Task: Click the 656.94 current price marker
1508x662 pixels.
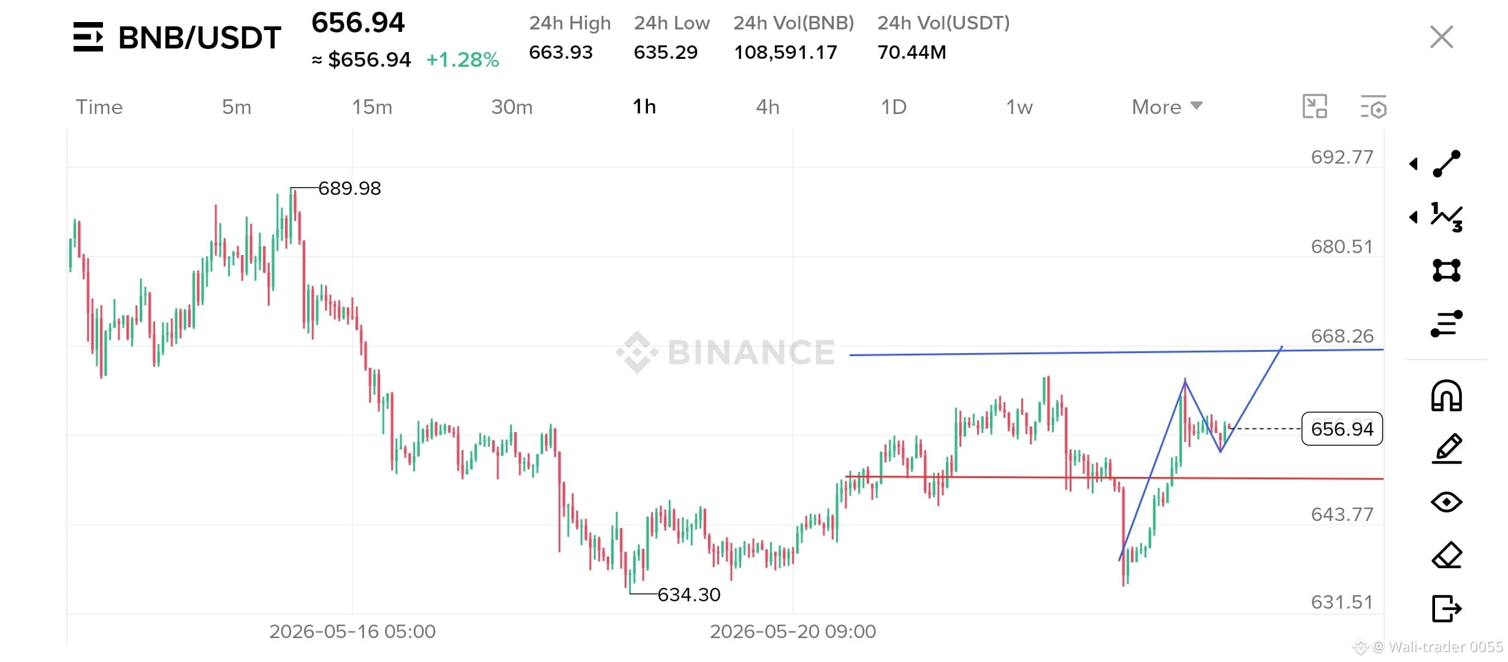Action: (1342, 428)
